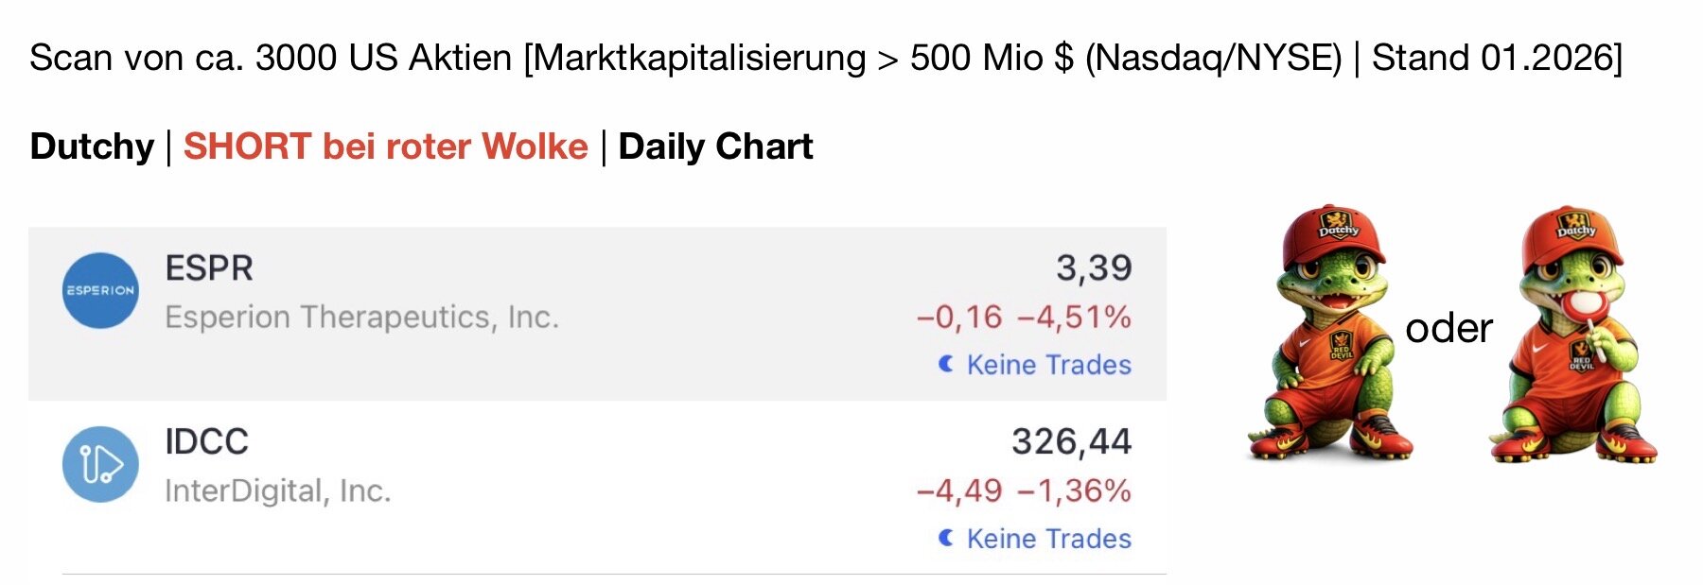Image resolution: width=1703 pixels, height=585 pixels.
Task: Open Esperion Therapeutics, Inc. company name
Action: (x=361, y=317)
